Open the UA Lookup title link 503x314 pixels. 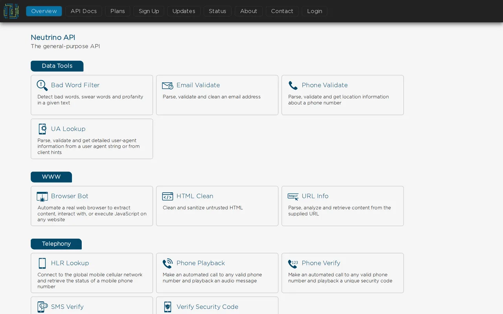(x=68, y=129)
